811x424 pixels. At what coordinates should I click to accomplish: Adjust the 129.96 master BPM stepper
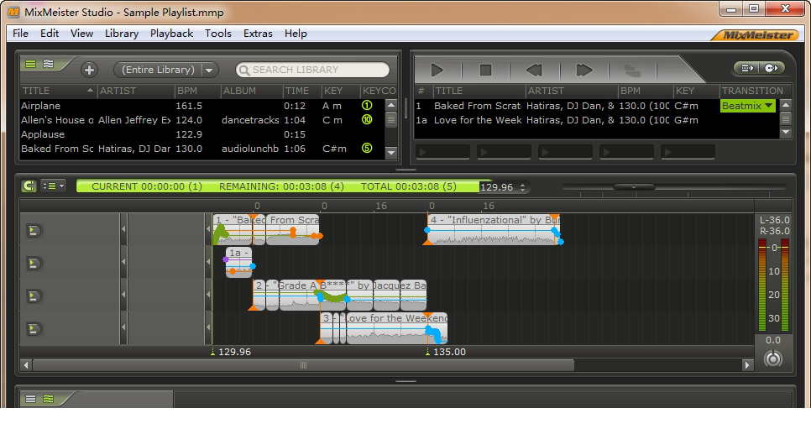coord(522,187)
